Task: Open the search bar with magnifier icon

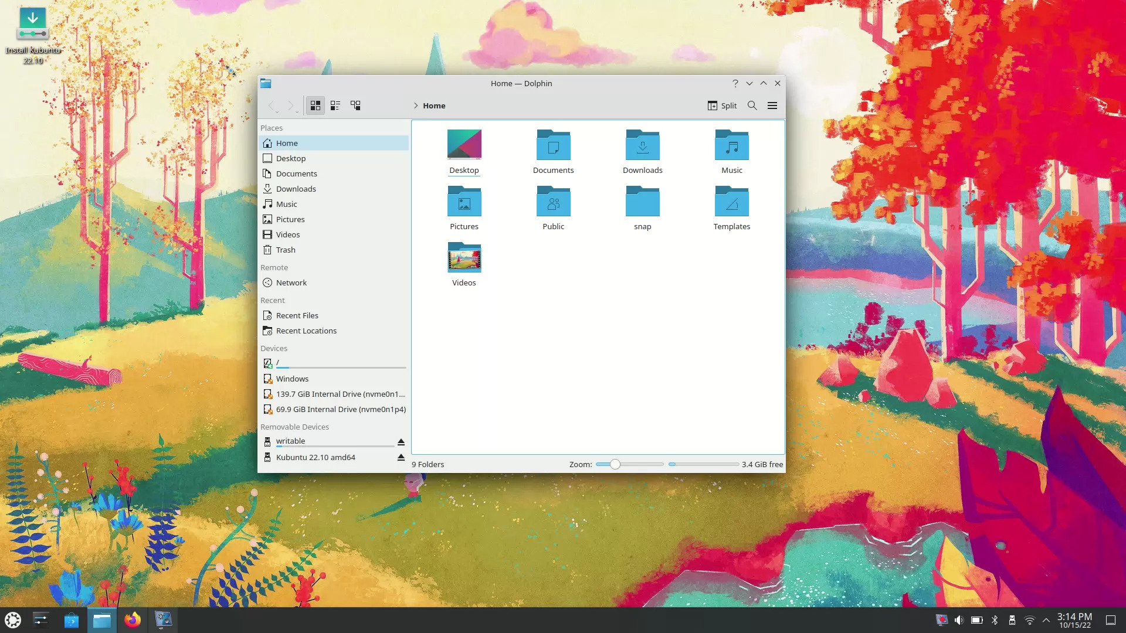Action: [752, 105]
